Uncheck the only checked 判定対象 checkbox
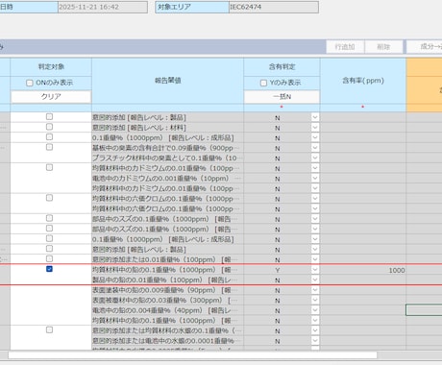This screenshot has width=442, height=365. coord(49,269)
